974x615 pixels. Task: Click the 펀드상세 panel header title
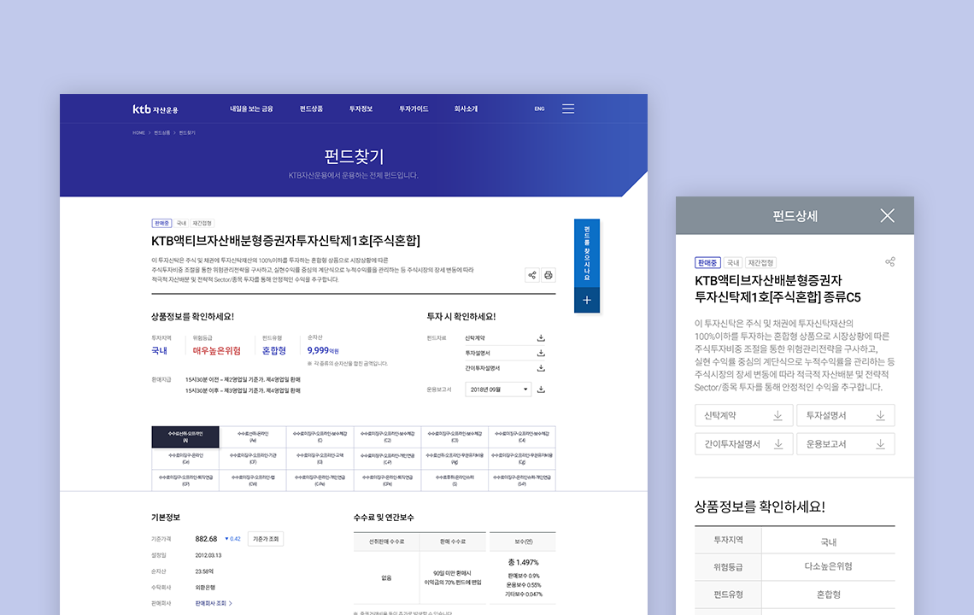click(x=795, y=216)
